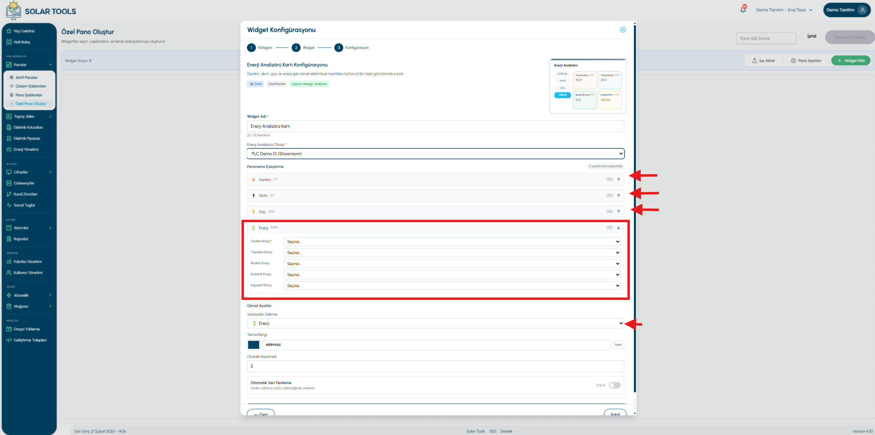Click the Ondalık Basamak number field
Image resolution: width=875 pixels, height=435 pixels.
(x=435, y=366)
